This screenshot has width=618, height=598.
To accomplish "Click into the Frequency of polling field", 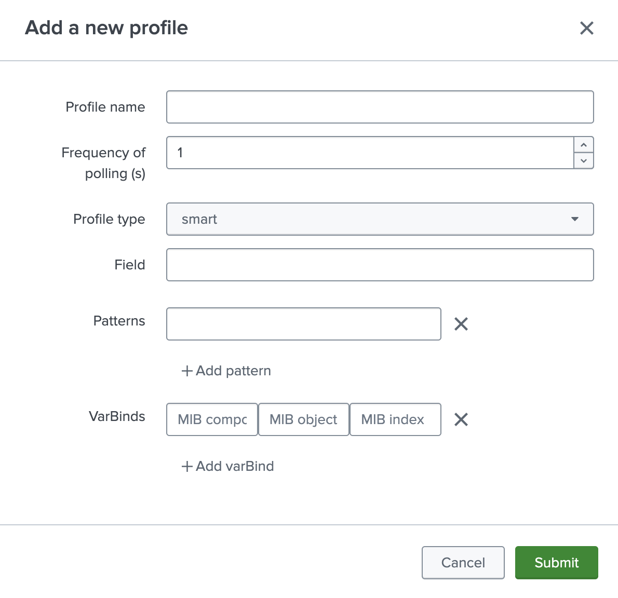I will (x=370, y=153).
